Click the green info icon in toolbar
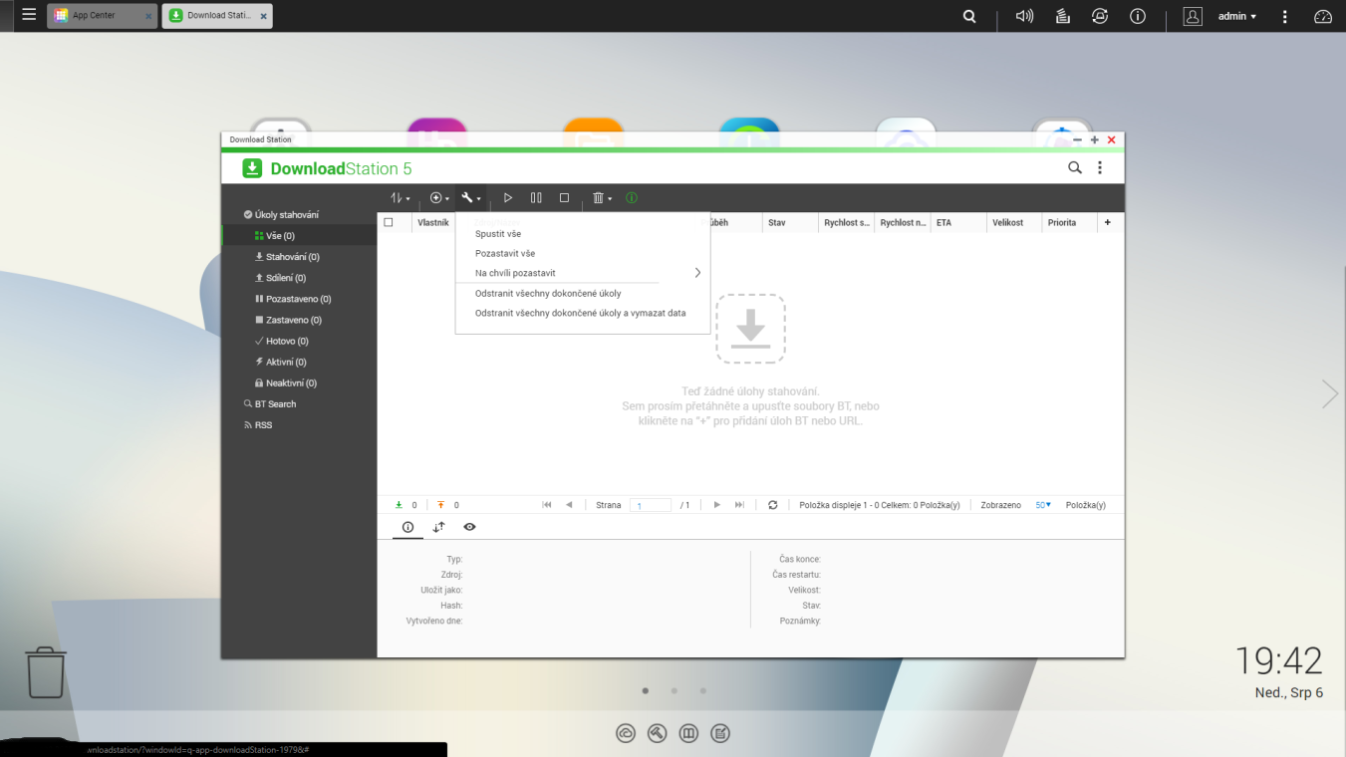This screenshot has width=1346, height=757. click(632, 198)
